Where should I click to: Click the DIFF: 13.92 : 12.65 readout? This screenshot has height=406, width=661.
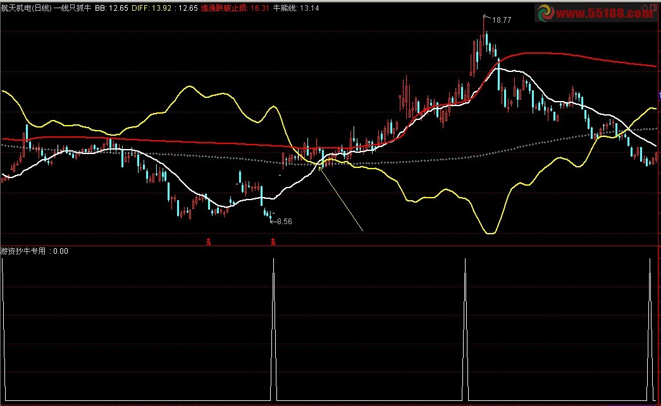(164, 8)
